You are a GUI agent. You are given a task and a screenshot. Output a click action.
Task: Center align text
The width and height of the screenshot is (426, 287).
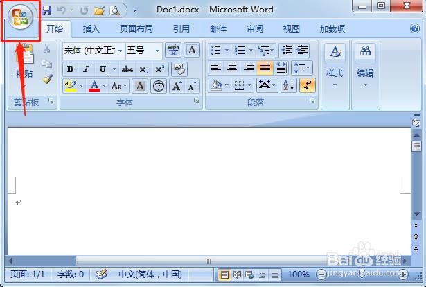click(232, 68)
